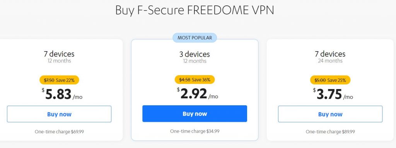Click the One-time charge $34.99 text

click(x=195, y=131)
